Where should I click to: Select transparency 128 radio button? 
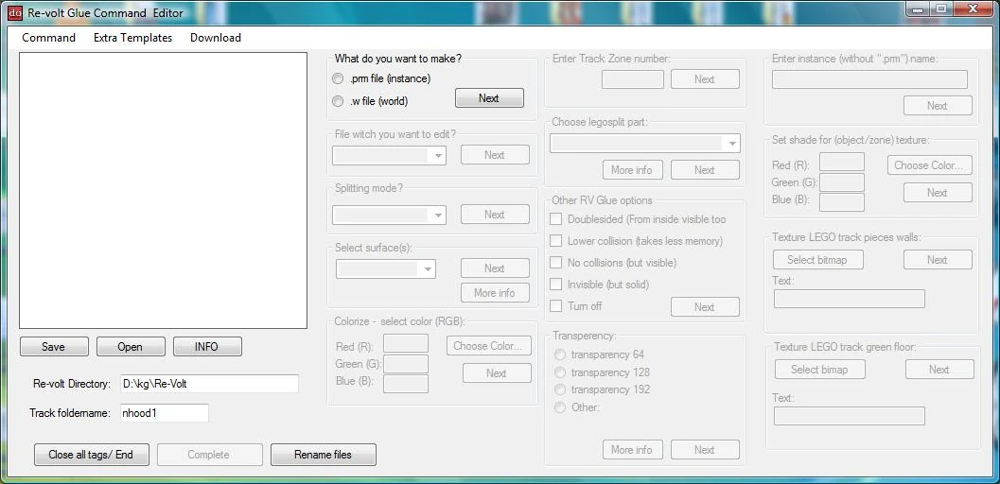pyautogui.click(x=560, y=372)
